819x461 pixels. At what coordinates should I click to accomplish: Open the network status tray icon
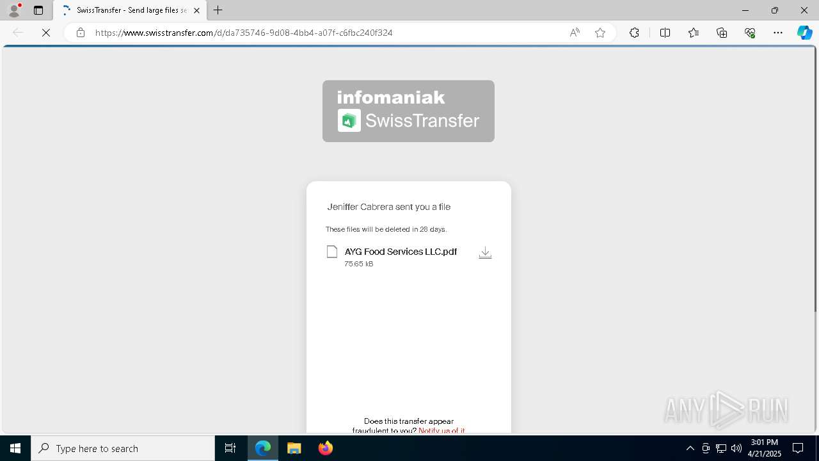(x=721, y=448)
